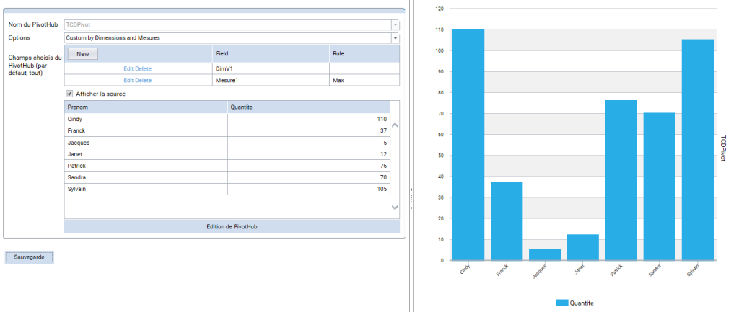The image size is (739, 312).
Task: Select the Cindy row in source table
Action: point(227,119)
